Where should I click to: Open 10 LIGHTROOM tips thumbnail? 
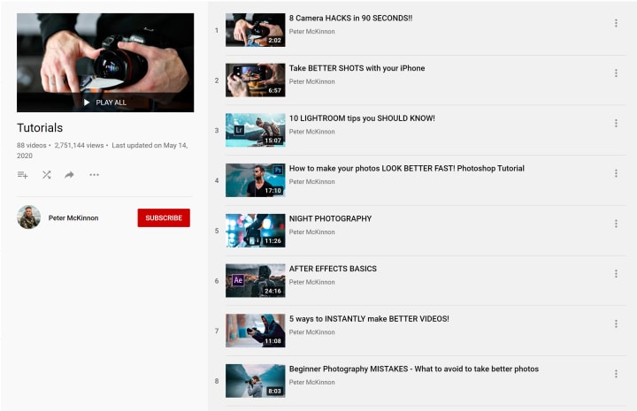[256, 130]
